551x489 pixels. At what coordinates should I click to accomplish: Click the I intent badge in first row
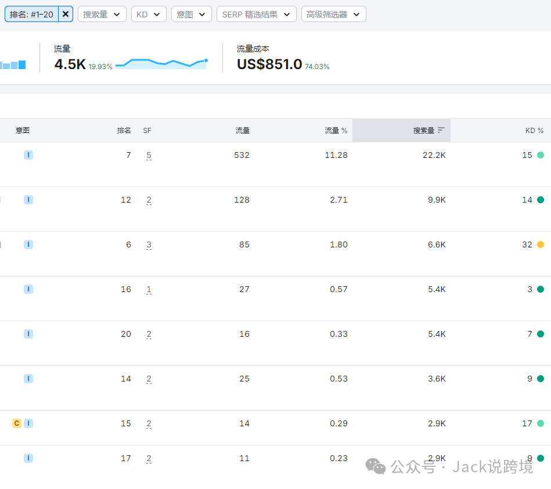point(28,155)
